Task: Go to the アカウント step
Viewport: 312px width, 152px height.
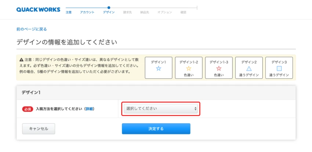Action: coord(87,12)
